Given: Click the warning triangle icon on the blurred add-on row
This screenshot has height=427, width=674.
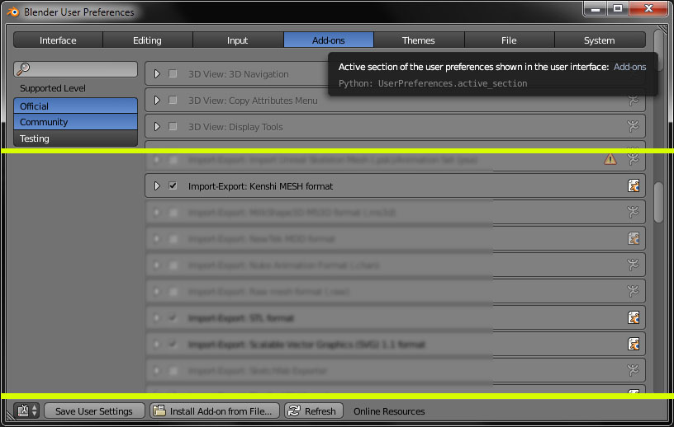Looking at the screenshot, I should point(610,159).
